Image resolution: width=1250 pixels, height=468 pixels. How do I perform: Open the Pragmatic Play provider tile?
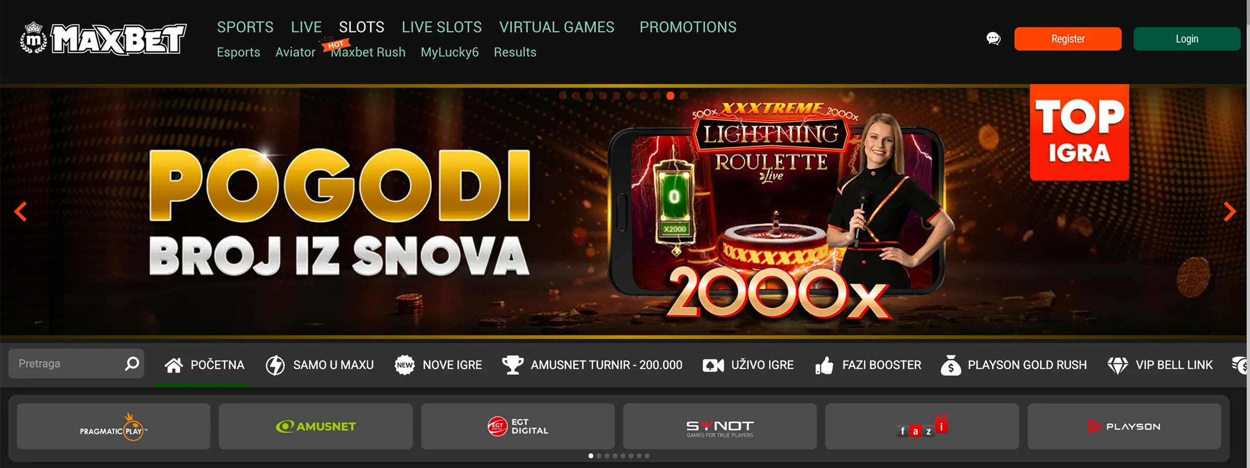pyautogui.click(x=114, y=426)
